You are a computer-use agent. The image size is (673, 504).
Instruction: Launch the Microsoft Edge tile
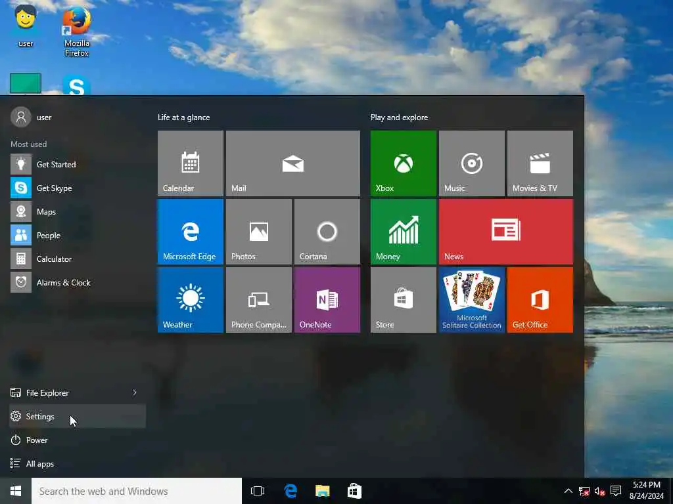pyautogui.click(x=190, y=232)
